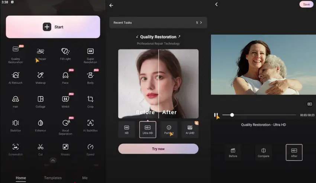Screen dimensions: 316x183
Task: Click the Save button
Action: (306, 4)
